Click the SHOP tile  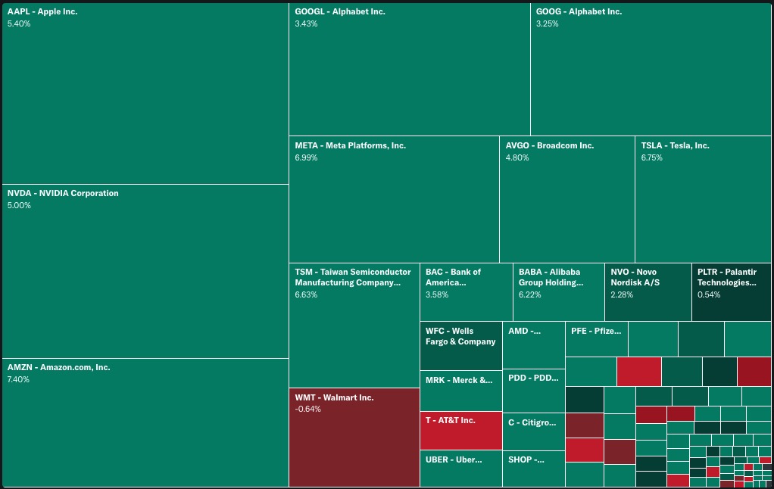[x=534, y=469]
